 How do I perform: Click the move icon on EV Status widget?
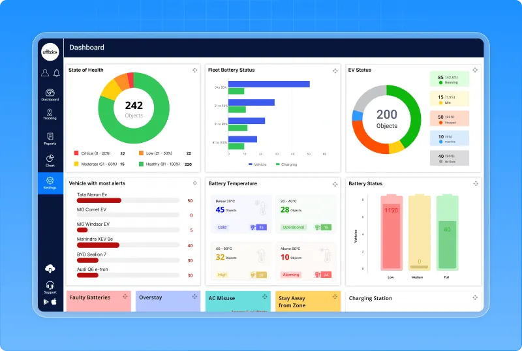475,70
